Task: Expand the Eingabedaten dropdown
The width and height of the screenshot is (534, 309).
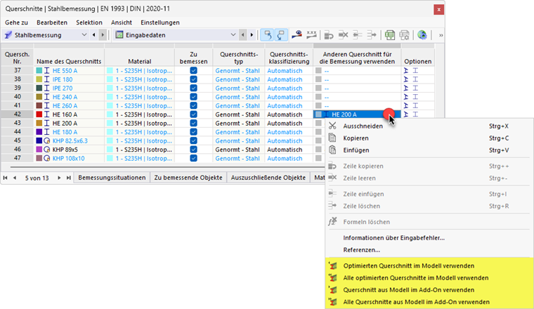Action: click(x=233, y=34)
